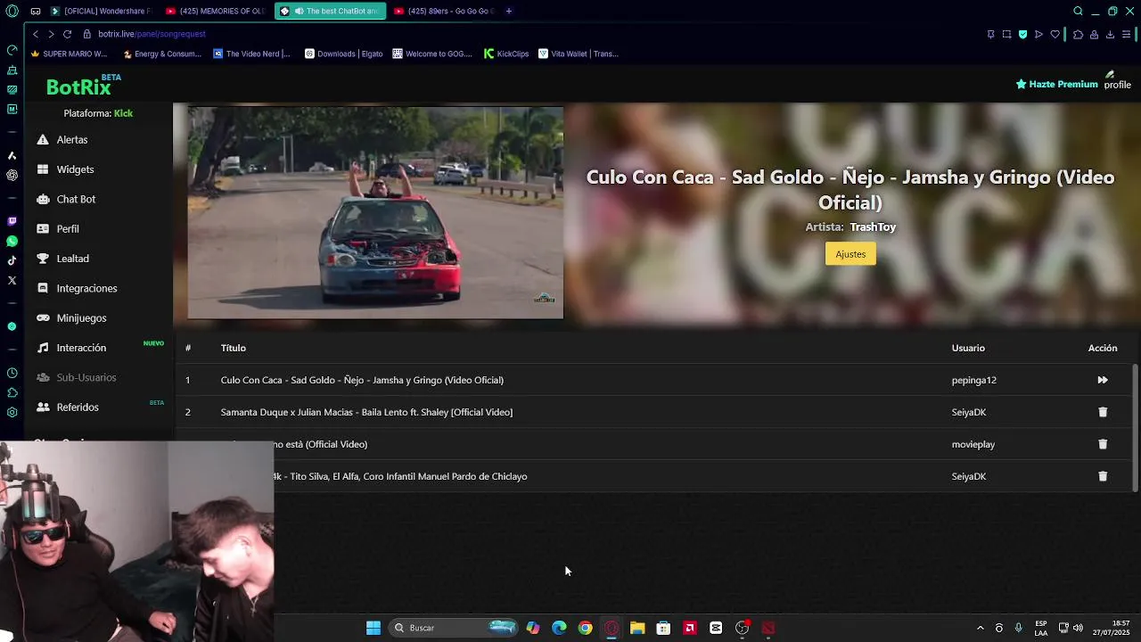Click the browser back arrow
1141x642 pixels.
click(x=35, y=34)
